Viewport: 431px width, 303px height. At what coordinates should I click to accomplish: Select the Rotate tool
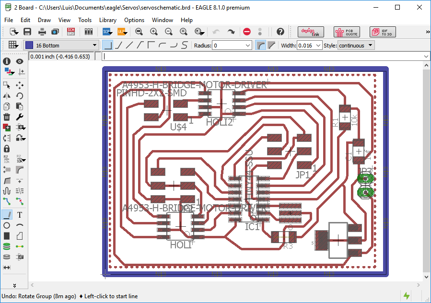[20, 96]
